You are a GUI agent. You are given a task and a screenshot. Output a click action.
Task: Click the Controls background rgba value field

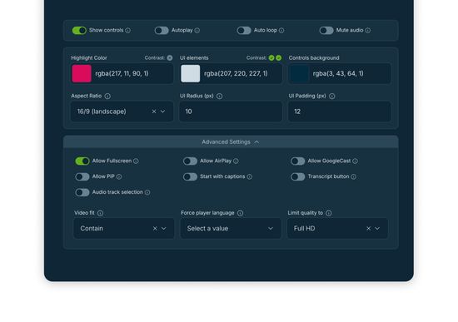coord(340,73)
